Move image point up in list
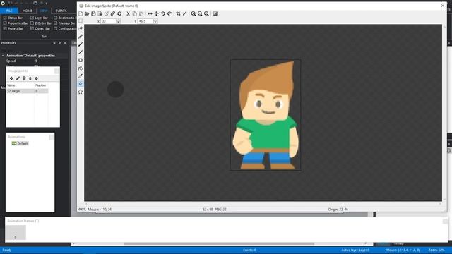Image resolution: width=452 pixels, height=254 pixels. [30, 78]
